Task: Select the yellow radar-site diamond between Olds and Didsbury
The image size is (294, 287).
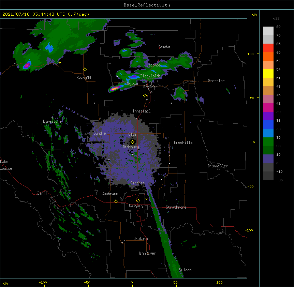Action: coord(132,142)
